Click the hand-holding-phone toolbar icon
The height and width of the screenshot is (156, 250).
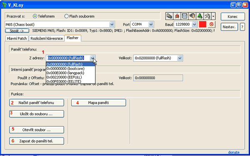pos(192,16)
